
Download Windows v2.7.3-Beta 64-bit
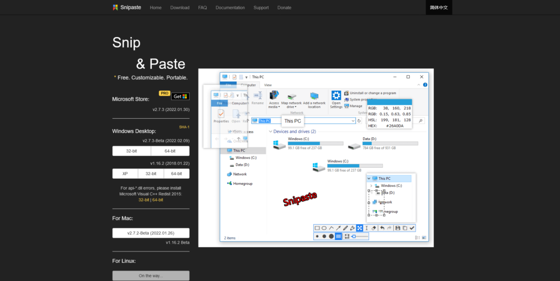[x=170, y=151]
